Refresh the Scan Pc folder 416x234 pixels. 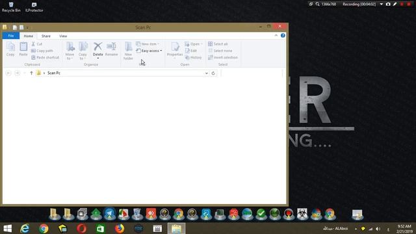click(x=213, y=73)
